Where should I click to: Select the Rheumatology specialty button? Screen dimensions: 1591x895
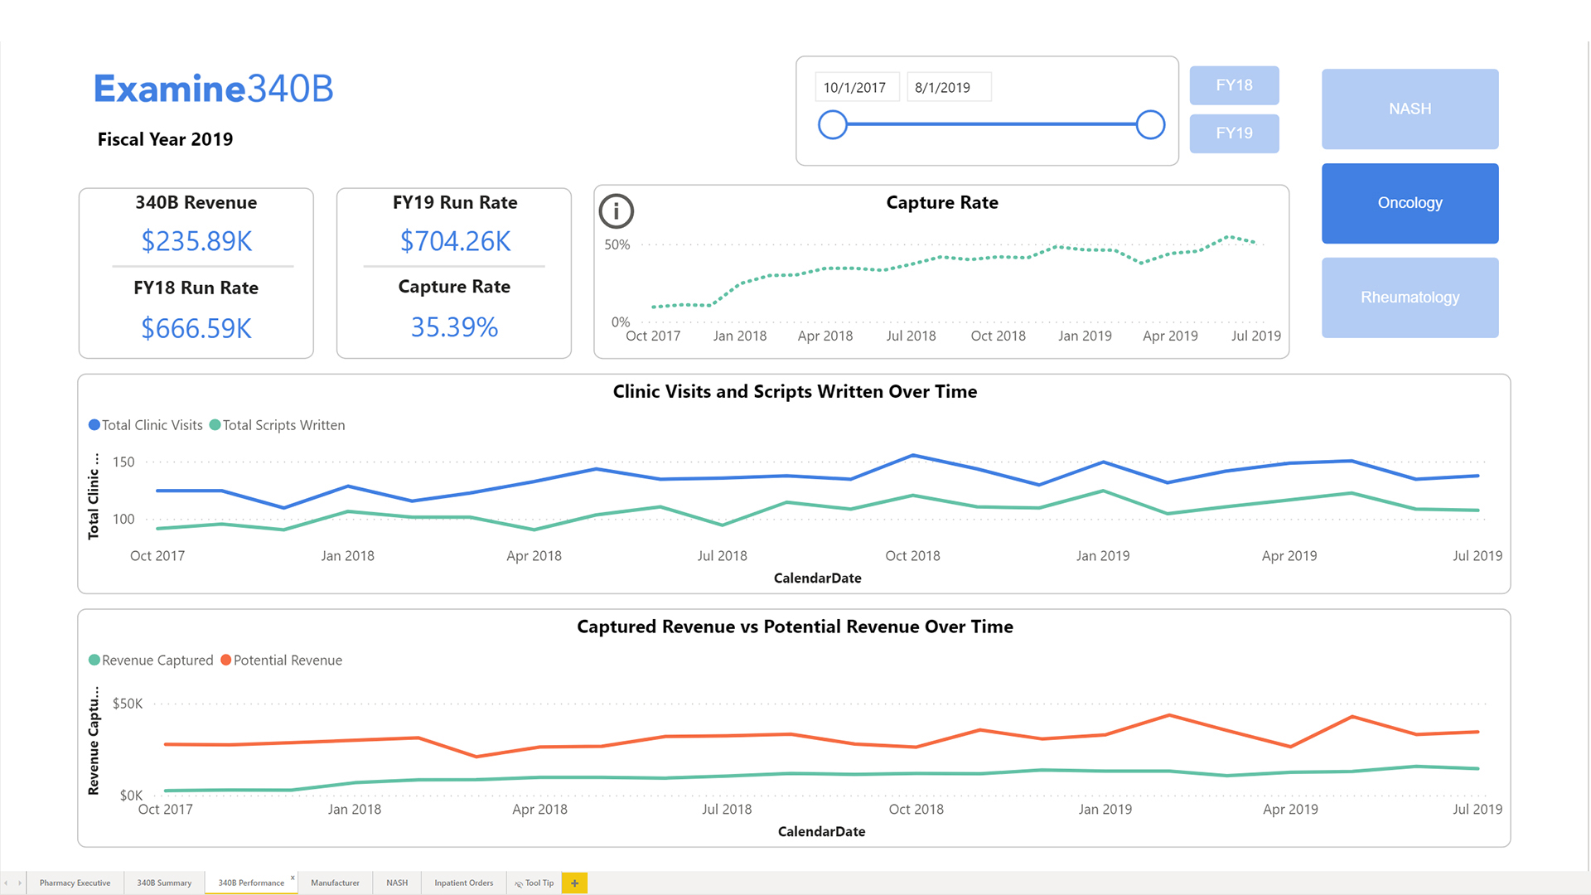[x=1410, y=298]
